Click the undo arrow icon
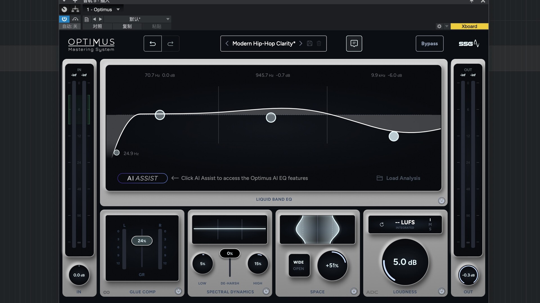The width and height of the screenshot is (540, 303). pyautogui.click(x=152, y=43)
